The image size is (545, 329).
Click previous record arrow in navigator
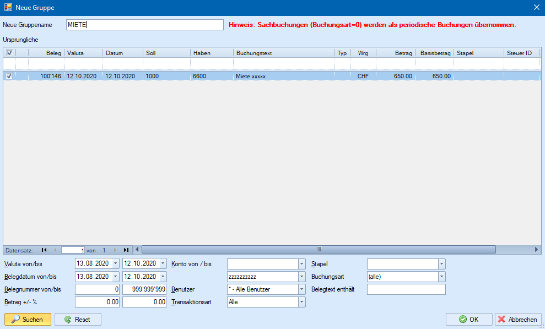[x=55, y=250]
